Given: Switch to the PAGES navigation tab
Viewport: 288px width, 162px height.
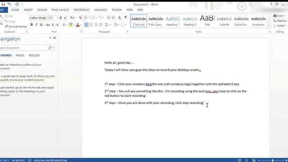Looking at the screenshot, I should point(20,55).
